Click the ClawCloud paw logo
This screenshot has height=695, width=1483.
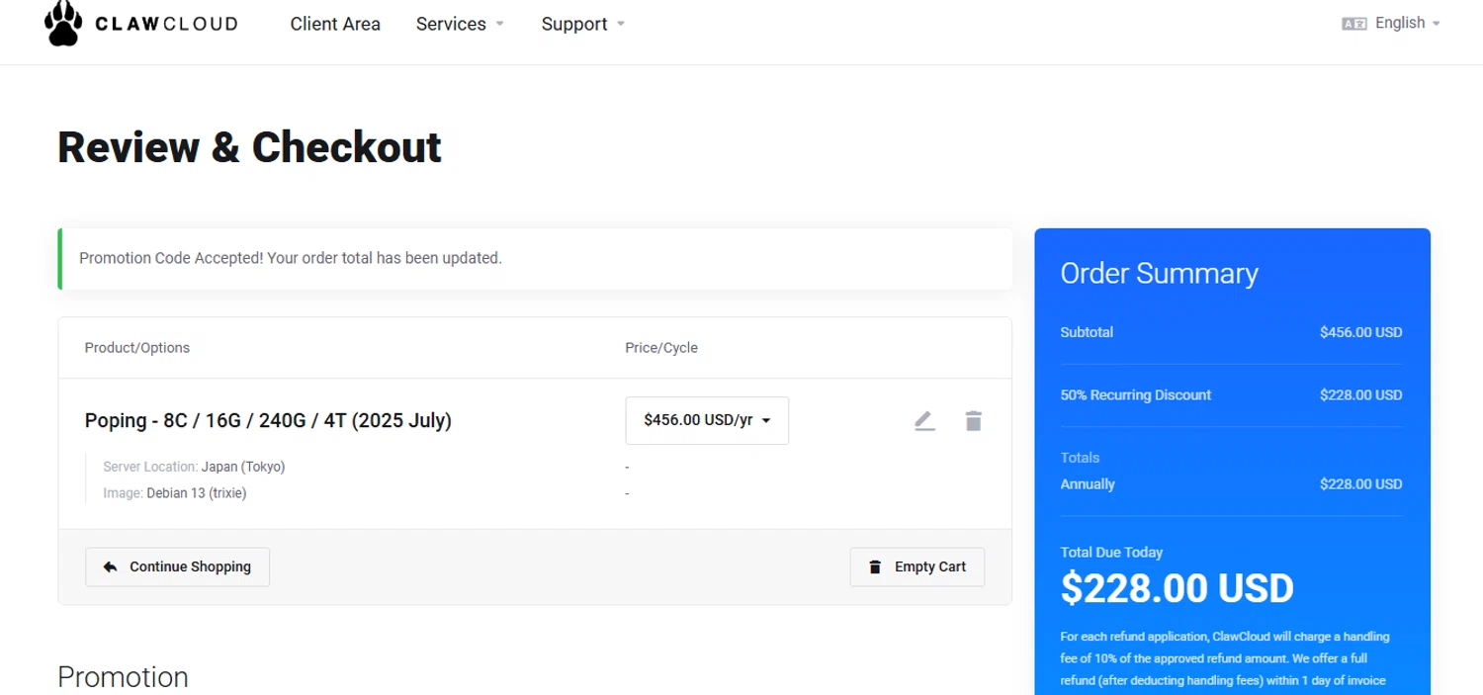(x=63, y=24)
